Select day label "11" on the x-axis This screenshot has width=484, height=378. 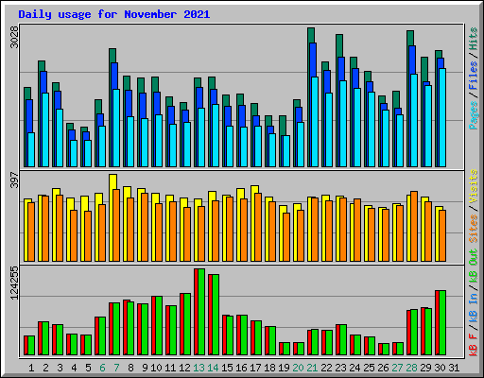170,368
